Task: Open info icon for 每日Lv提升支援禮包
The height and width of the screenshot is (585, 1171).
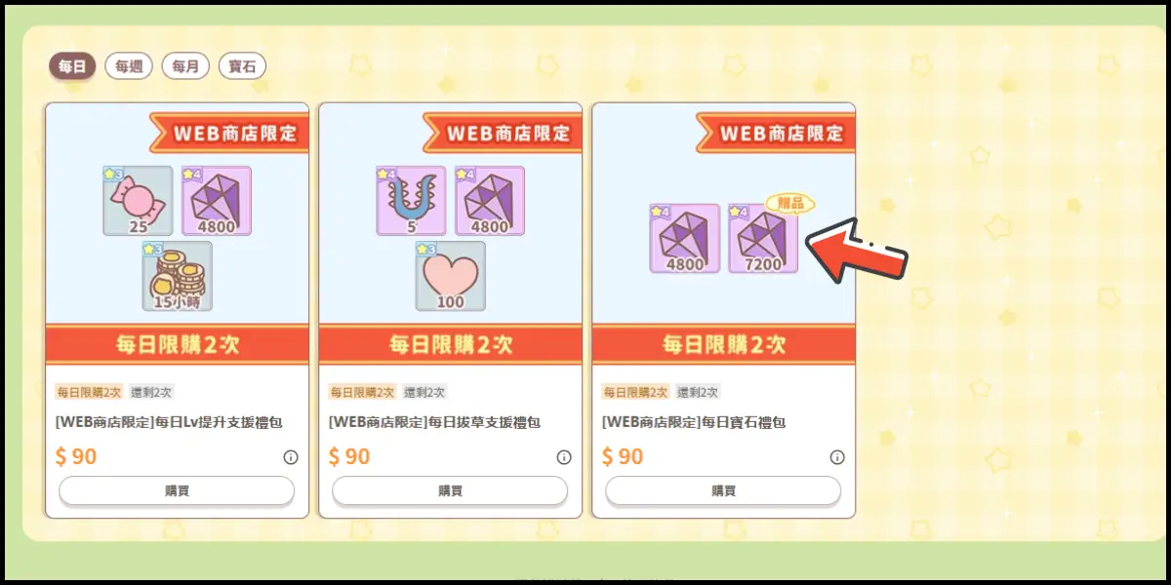Action: (291, 457)
